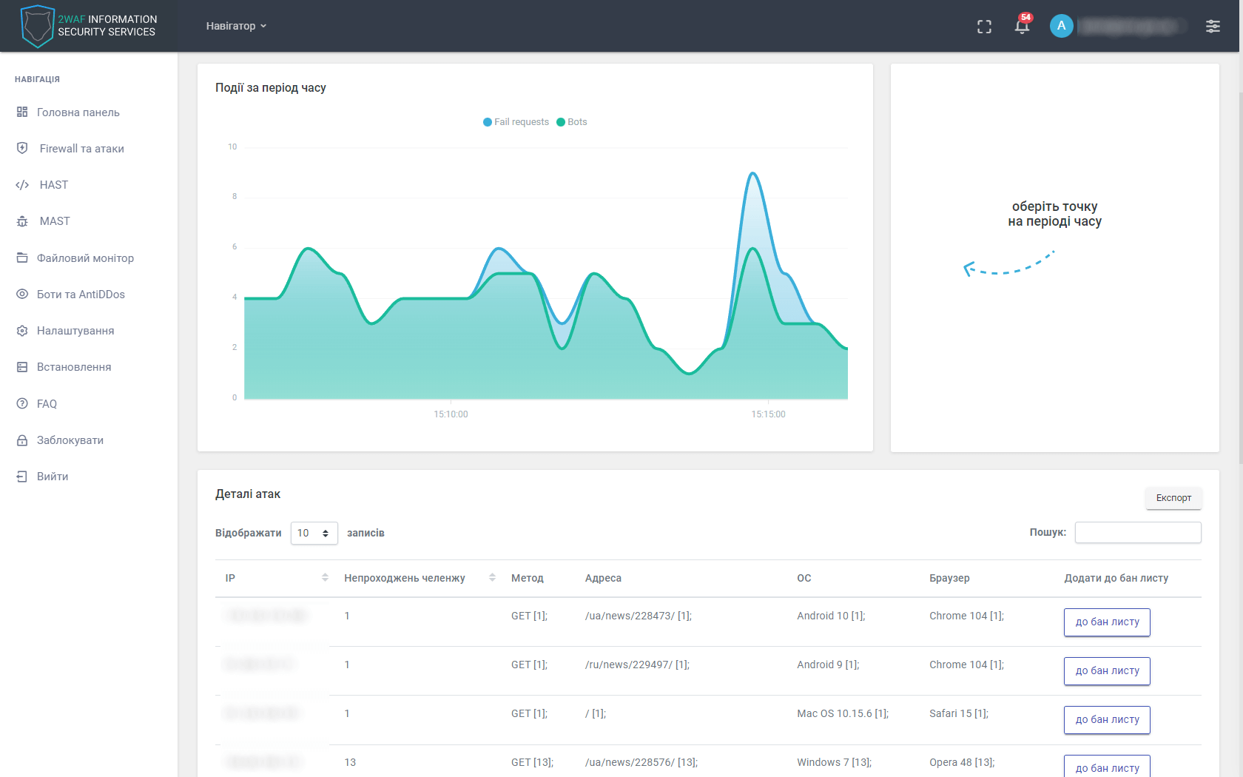Click the peak point on the Fail requests chart
This screenshot has height=777, width=1243.
(x=752, y=173)
